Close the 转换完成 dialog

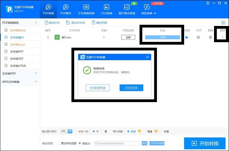(x=147, y=57)
